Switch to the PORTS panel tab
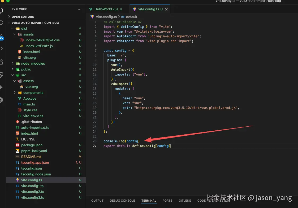This screenshot has height=208, width=298. pyautogui.click(x=167, y=201)
